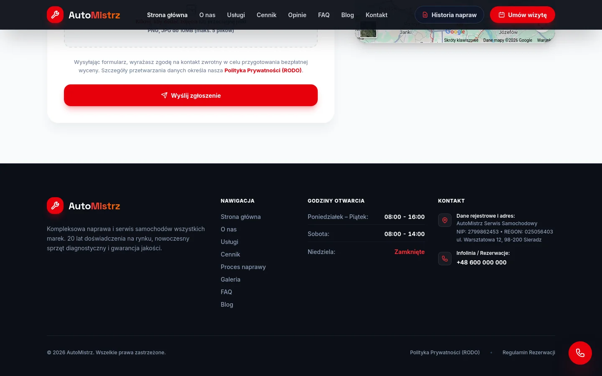Viewport: 602px width, 376px height.
Task: Open footer link Proces naprawy
Action: (243, 267)
